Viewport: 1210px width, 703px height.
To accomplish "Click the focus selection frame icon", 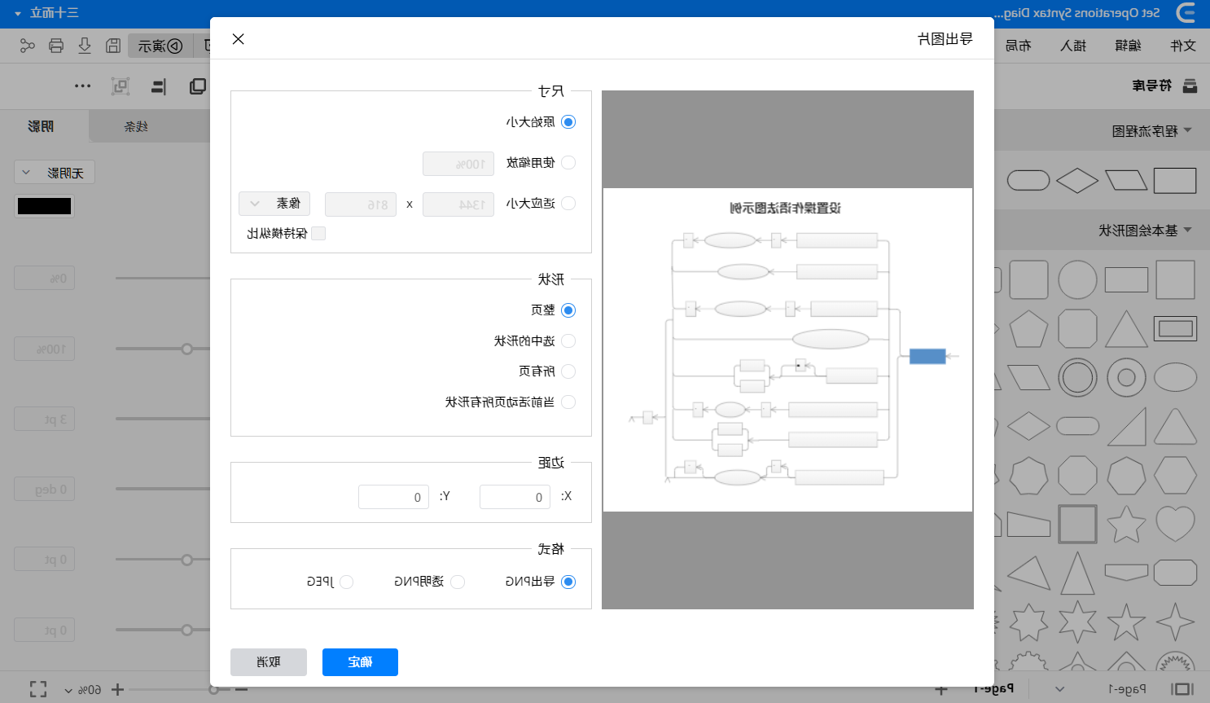I will pyautogui.click(x=121, y=86).
